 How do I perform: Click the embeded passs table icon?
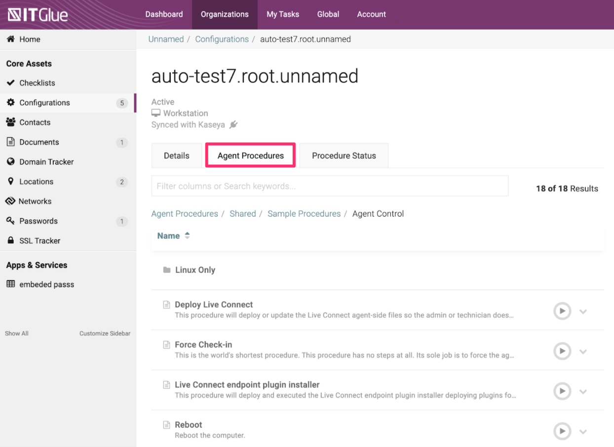[10, 284]
